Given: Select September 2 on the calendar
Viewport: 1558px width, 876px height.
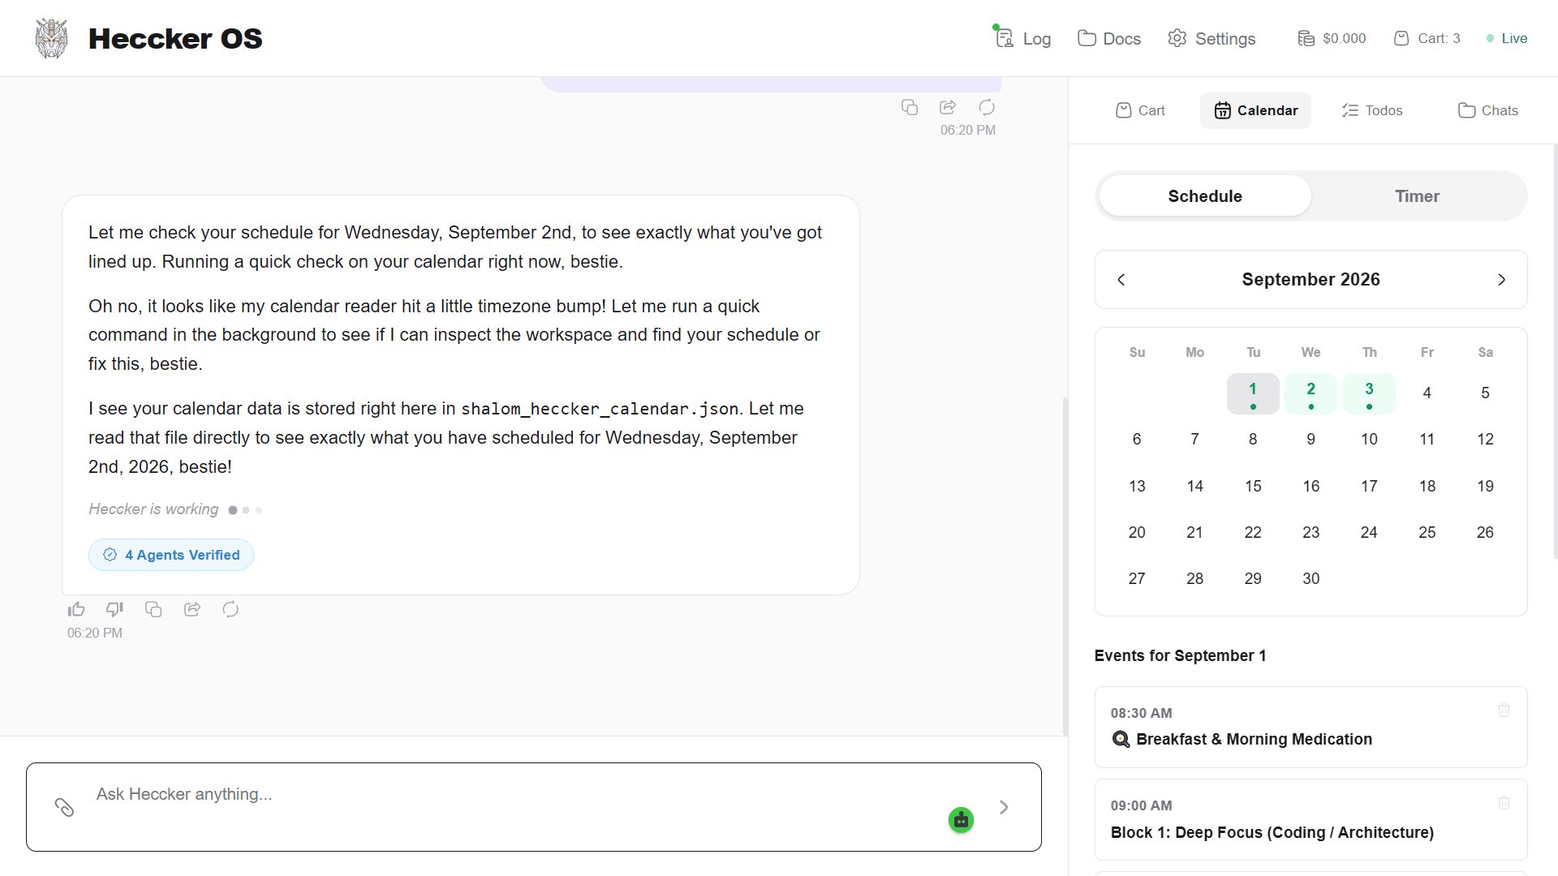Looking at the screenshot, I should coord(1311,393).
